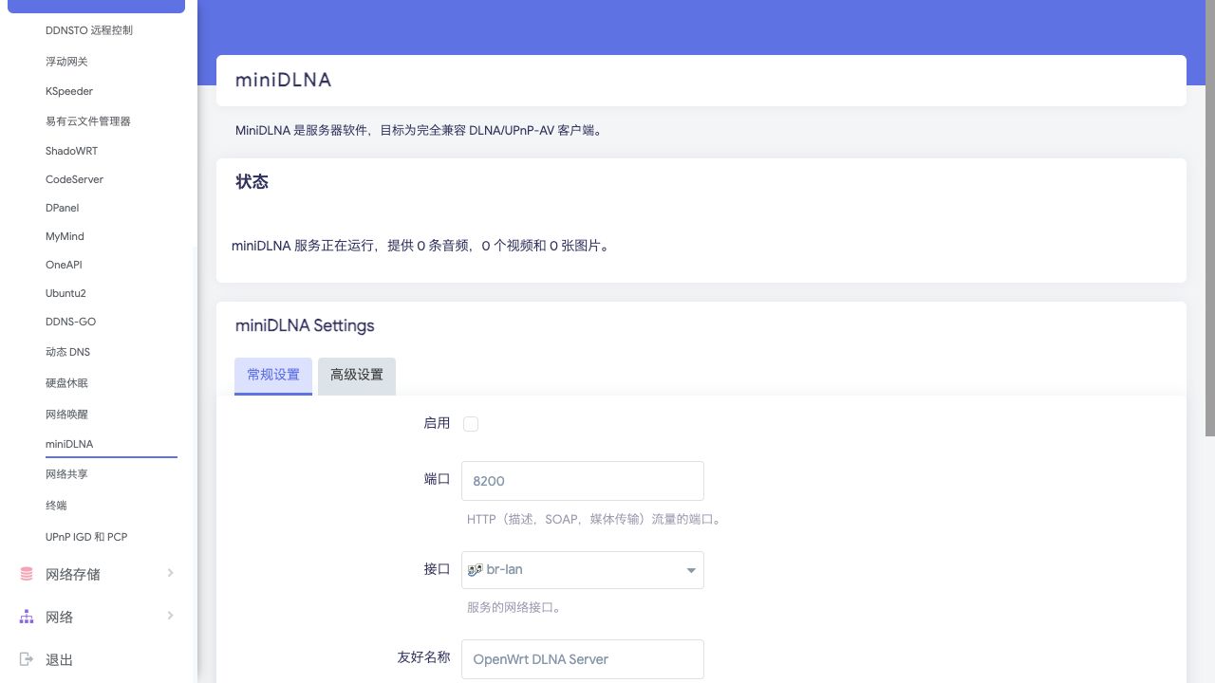Click the friendly name input field
This screenshot has width=1215, height=683.
point(583,659)
